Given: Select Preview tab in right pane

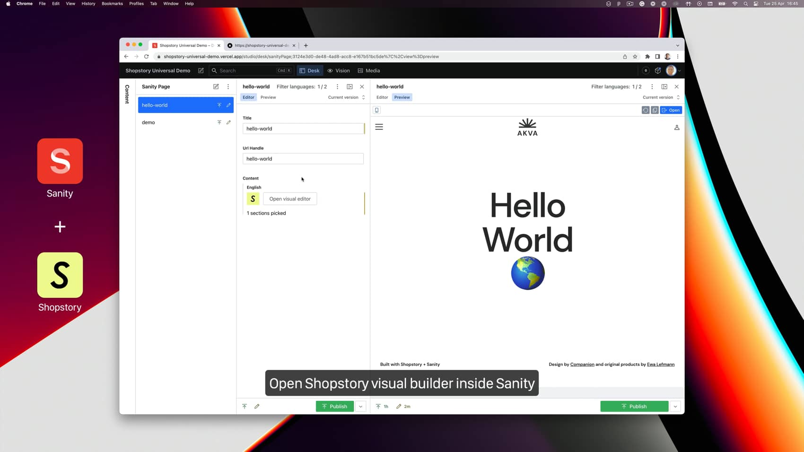Looking at the screenshot, I should (x=402, y=97).
